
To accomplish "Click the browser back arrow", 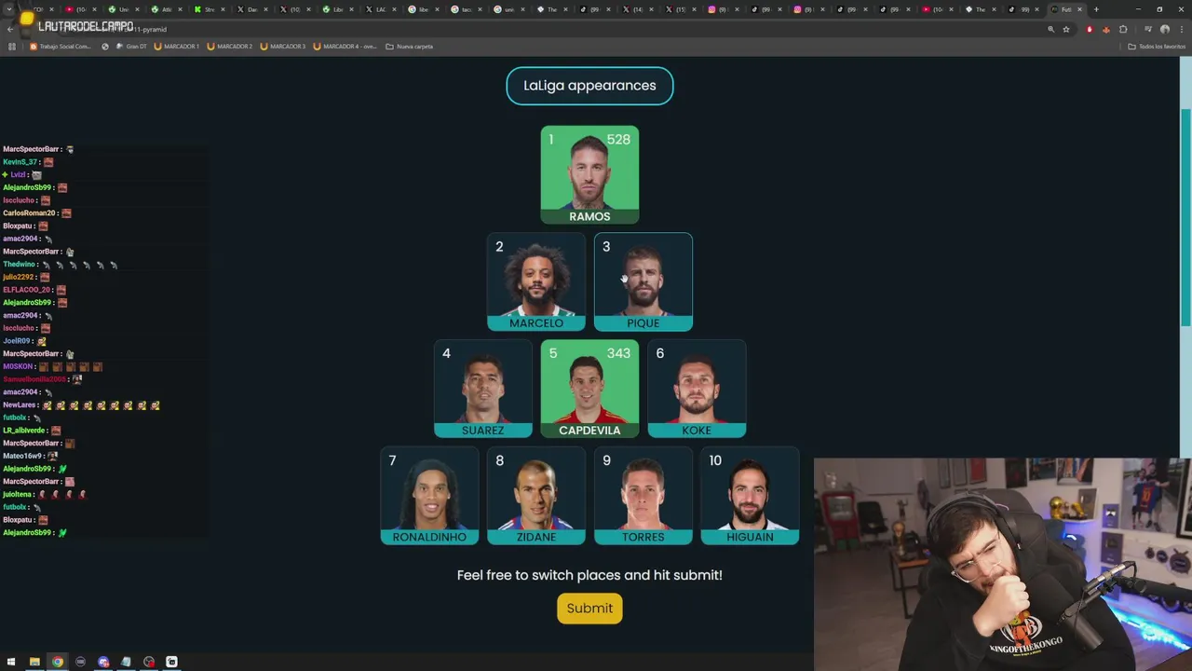I will 10,29.
